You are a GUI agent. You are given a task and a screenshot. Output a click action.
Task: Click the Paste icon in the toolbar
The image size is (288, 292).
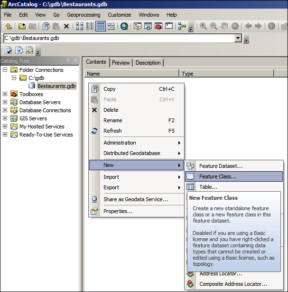click(x=56, y=26)
